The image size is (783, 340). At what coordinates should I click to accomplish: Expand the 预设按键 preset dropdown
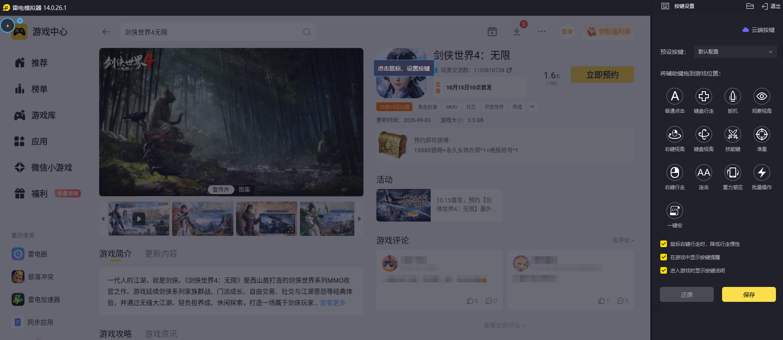pyautogui.click(x=735, y=52)
